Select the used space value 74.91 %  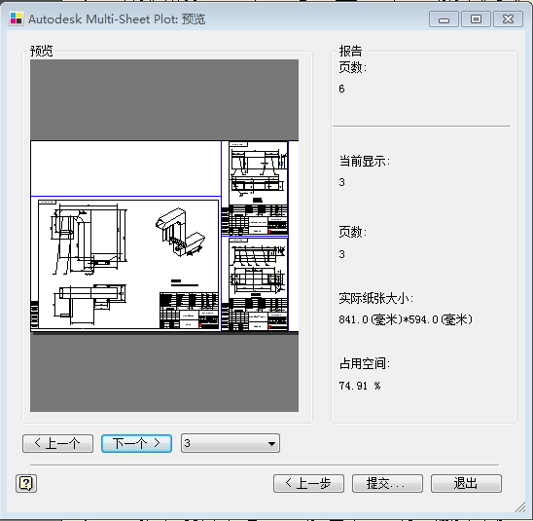[x=359, y=386]
